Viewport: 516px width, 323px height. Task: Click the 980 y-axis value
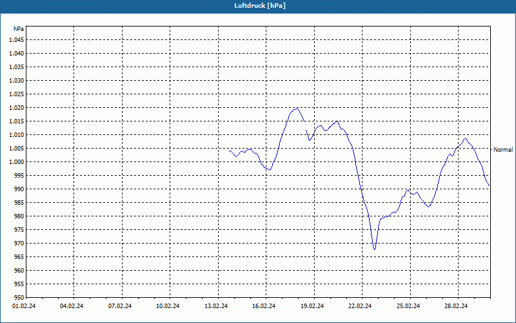click(19, 216)
